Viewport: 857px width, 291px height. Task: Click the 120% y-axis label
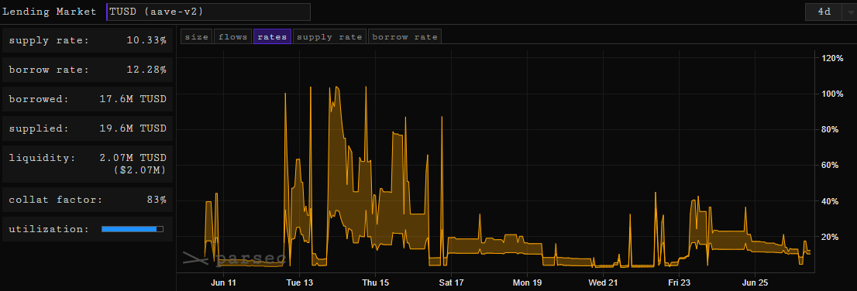coord(833,58)
